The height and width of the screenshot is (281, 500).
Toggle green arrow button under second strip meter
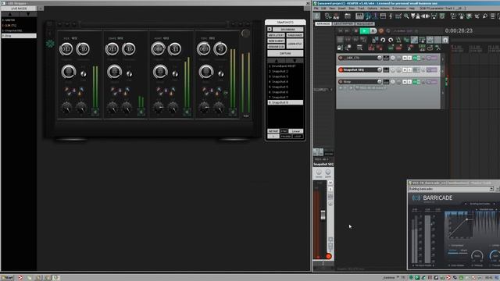[141, 112]
